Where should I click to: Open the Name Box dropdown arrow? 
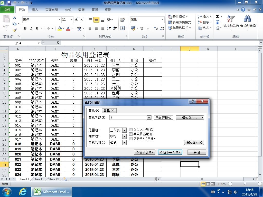pos(39,43)
